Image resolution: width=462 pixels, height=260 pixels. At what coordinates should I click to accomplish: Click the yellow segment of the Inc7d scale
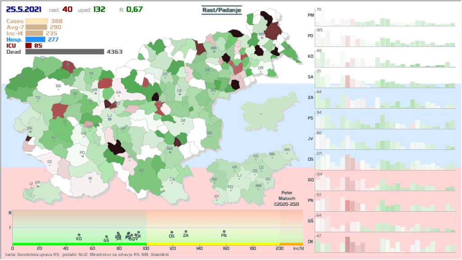coord(213,244)
